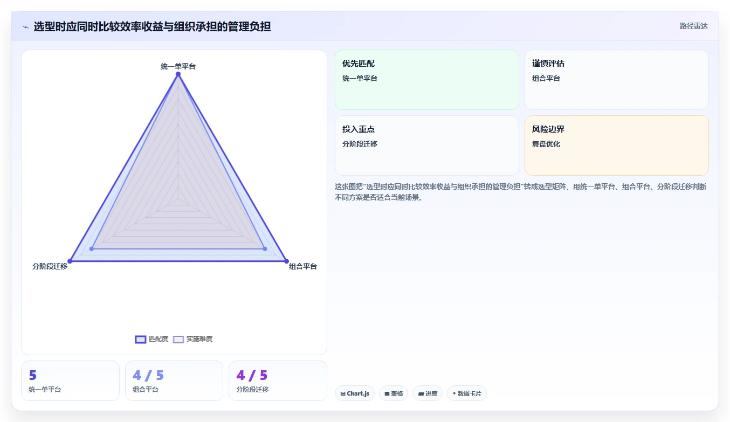Click the lightning icon beside the title
The width and height of the screenshot is (730, 422).
[25, 26]
